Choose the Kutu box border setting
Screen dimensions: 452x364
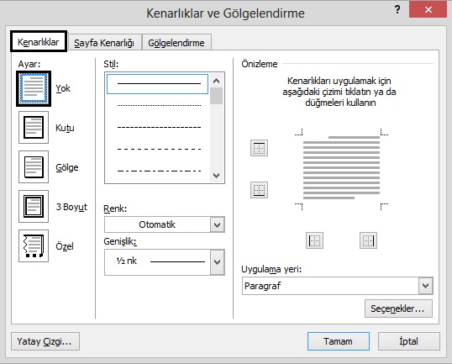tap(34, 128)
